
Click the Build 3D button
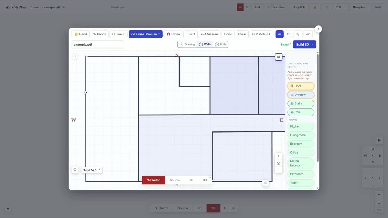point(304,45)
